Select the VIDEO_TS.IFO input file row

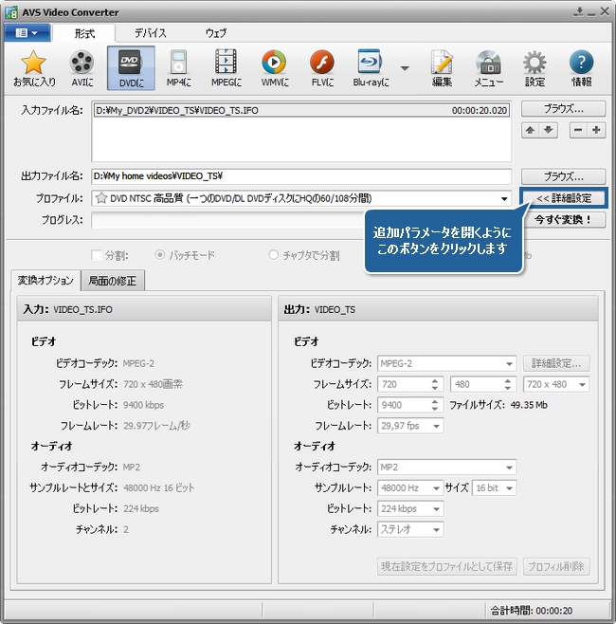pos(301,110)
